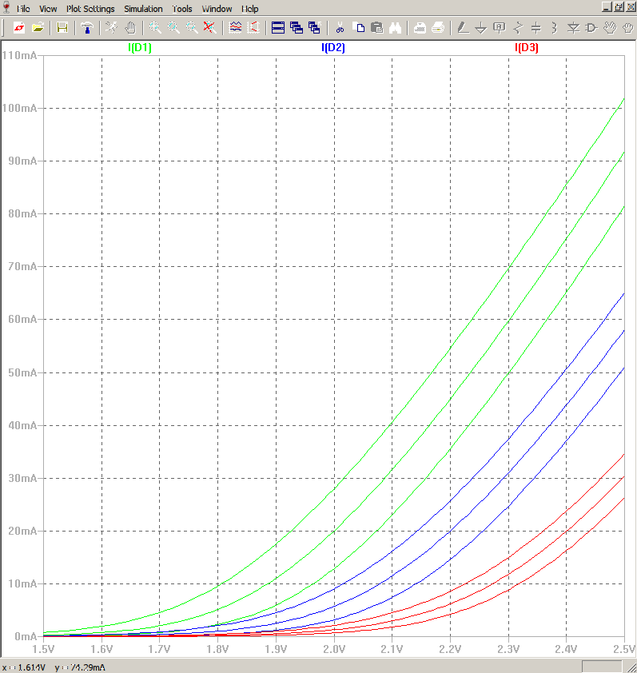Image resolution: width=637 pixels, height=673 pixels.
Task: Click the x cursor readout in status bar
Action: click(24, 667)
